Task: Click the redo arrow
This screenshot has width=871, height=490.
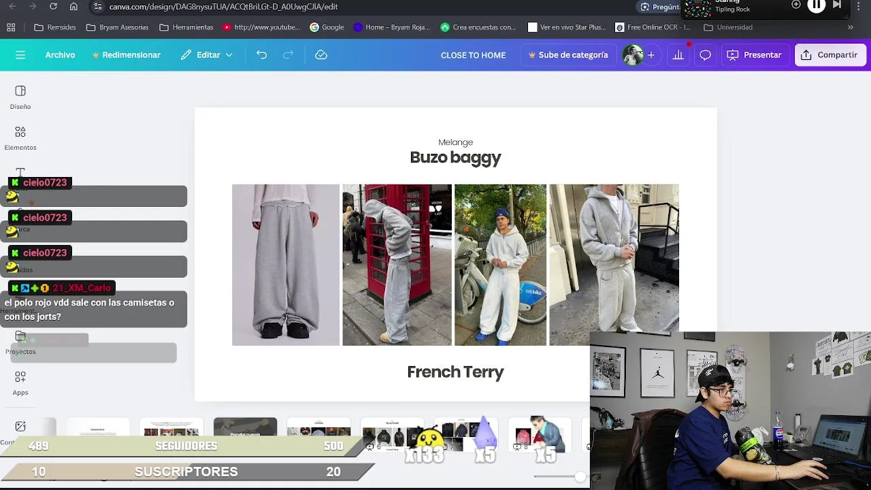Action: [288, 55]
